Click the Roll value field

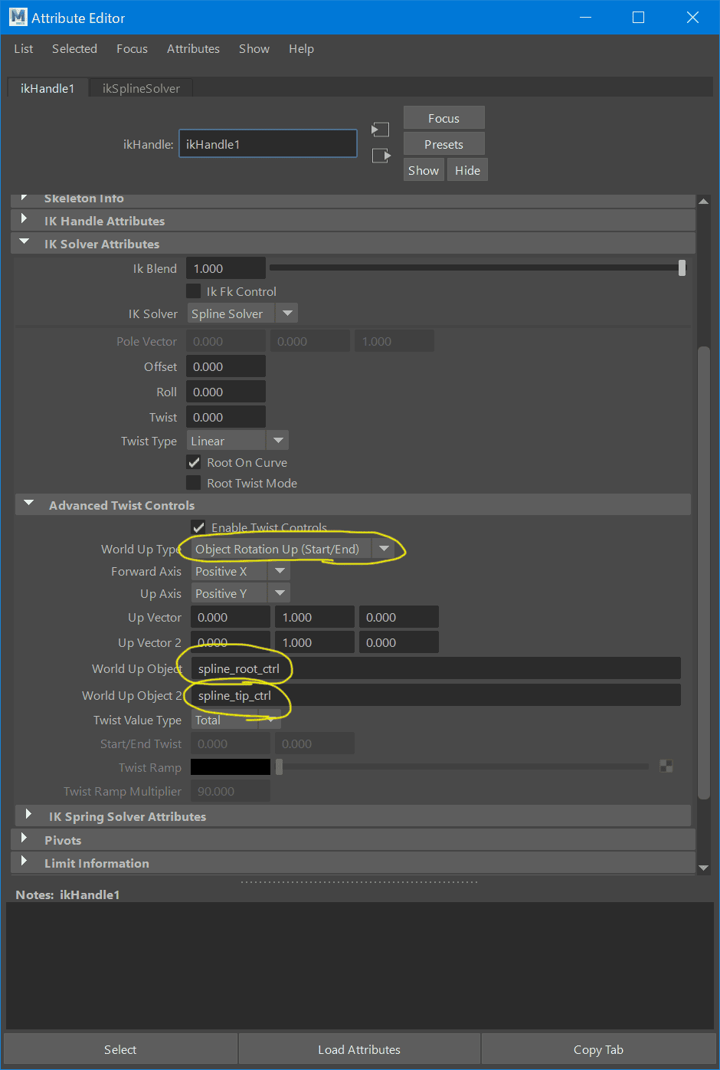(226, 392)
